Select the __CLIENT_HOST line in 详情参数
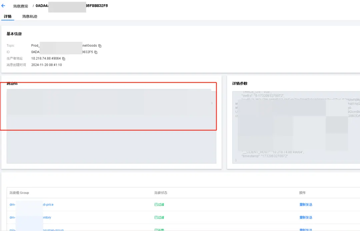 pyautogui.click(x=273, y=152)
